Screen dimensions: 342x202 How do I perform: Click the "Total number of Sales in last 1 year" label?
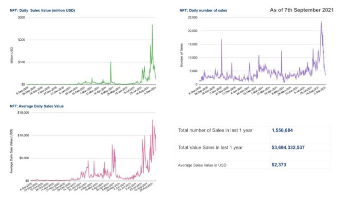coord(215,130)
